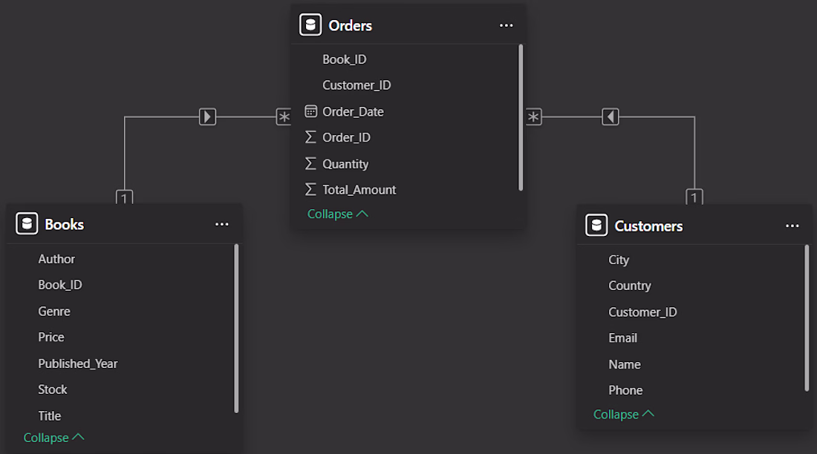This screenshot has width=817, height=454.
Task: Collapse the Customers table fields
Action: point(624,415)
